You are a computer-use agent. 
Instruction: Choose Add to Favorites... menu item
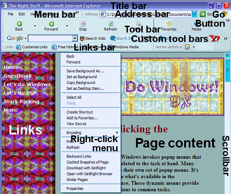pos(91,118)
